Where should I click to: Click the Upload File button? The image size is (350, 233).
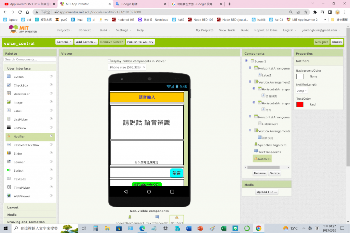point(267,192)
